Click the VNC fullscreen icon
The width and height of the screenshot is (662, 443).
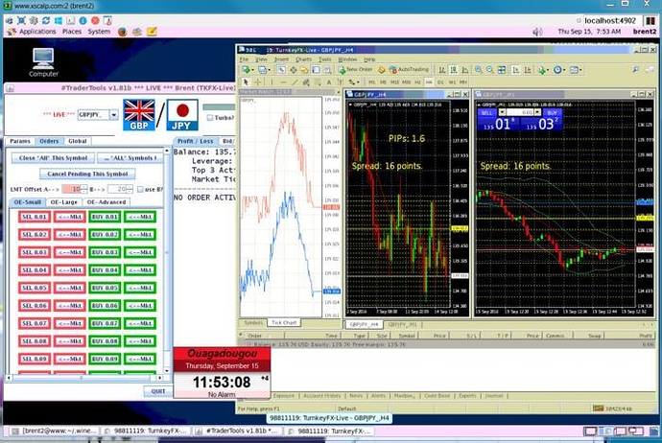coord(21,20)
